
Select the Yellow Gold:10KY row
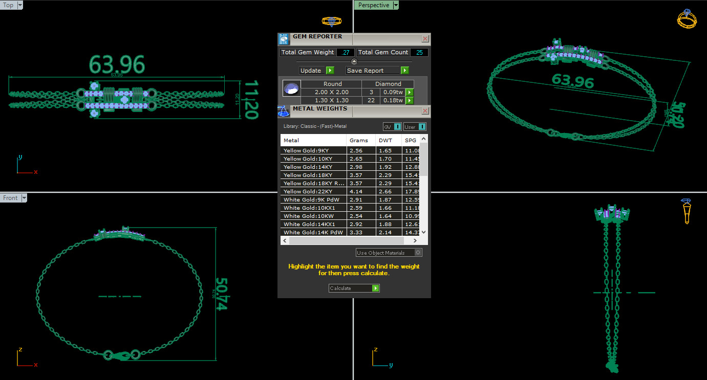tap(350, 159)
